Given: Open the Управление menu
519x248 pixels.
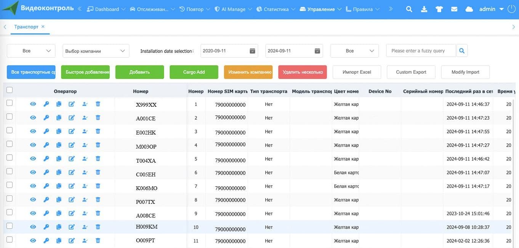Looking at the screenshot, I should pyautogui.click(x=320, y=9).
